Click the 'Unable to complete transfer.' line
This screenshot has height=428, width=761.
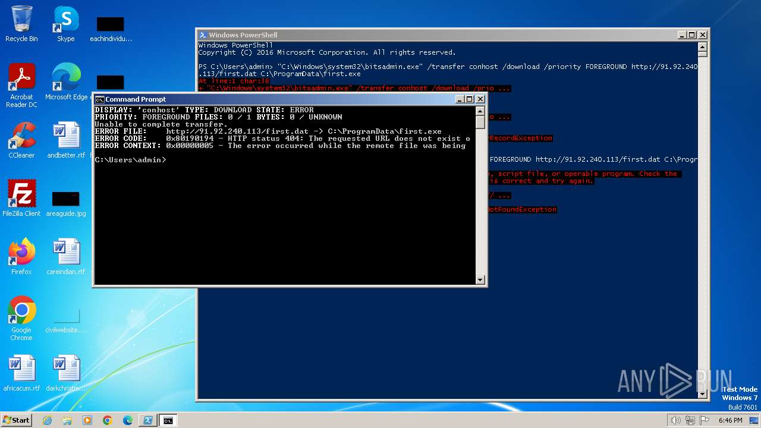tap(161, 124)
